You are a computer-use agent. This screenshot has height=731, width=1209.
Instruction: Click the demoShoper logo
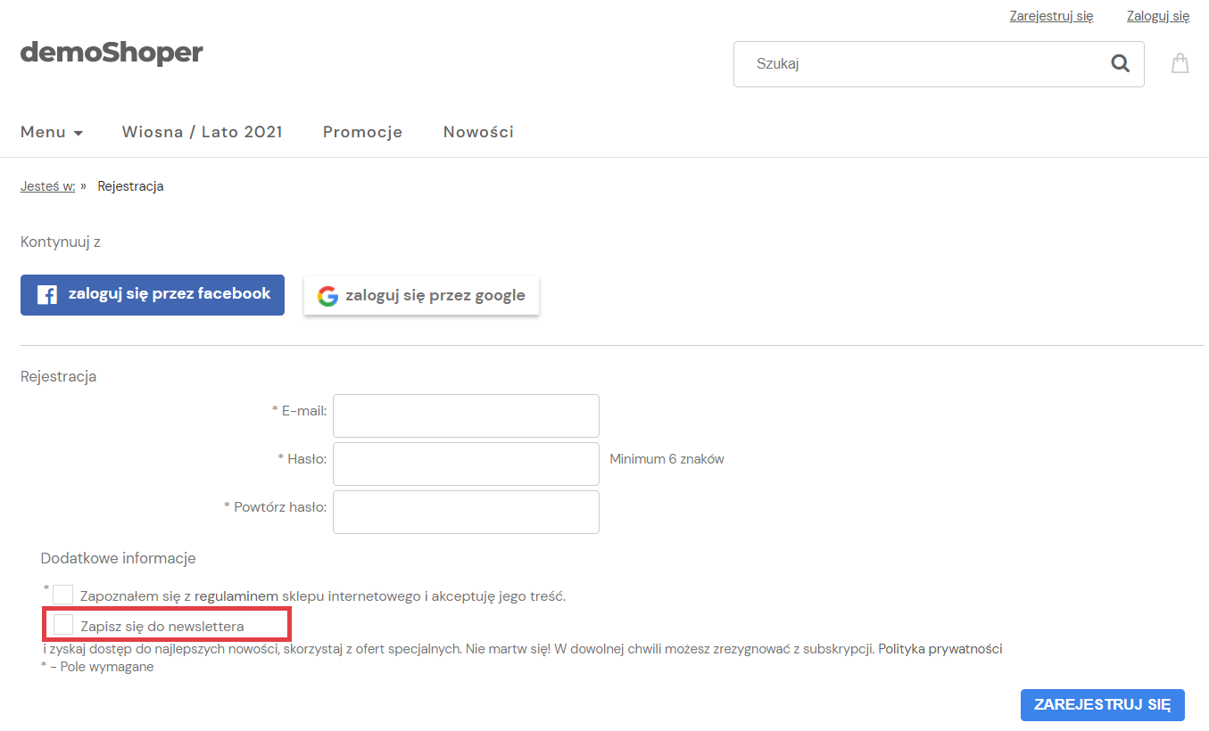[111, 53]
